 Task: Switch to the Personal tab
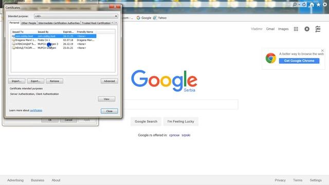14,23
